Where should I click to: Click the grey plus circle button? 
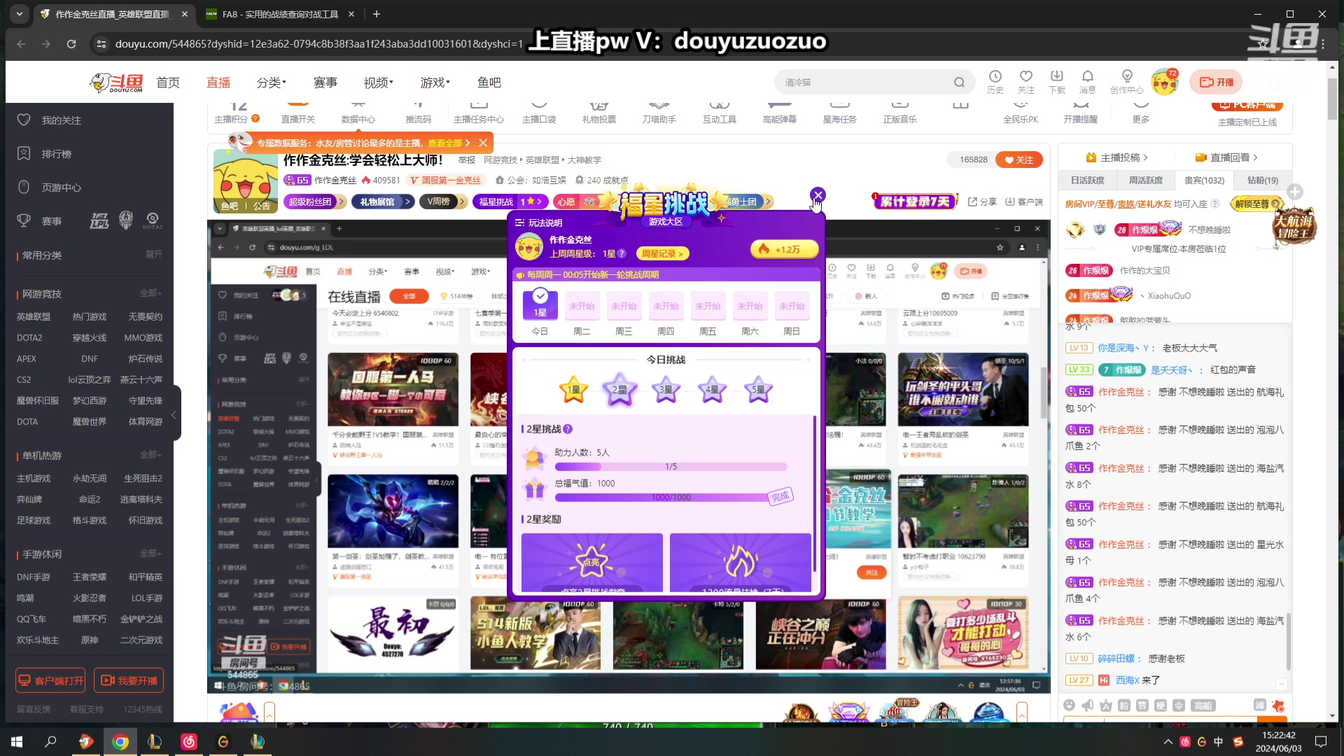point(1295,192)
